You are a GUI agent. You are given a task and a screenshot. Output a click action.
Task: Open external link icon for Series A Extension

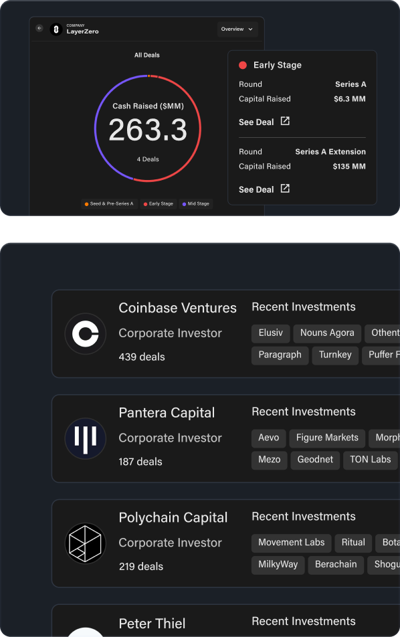[285, 189]
